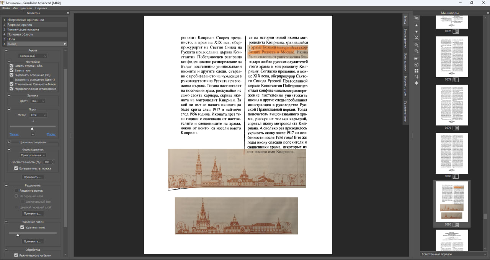This screenshot has width=490, height=260.
Task: Click the float-panel icon of the Фильтры panel
Action: point(68,13)
